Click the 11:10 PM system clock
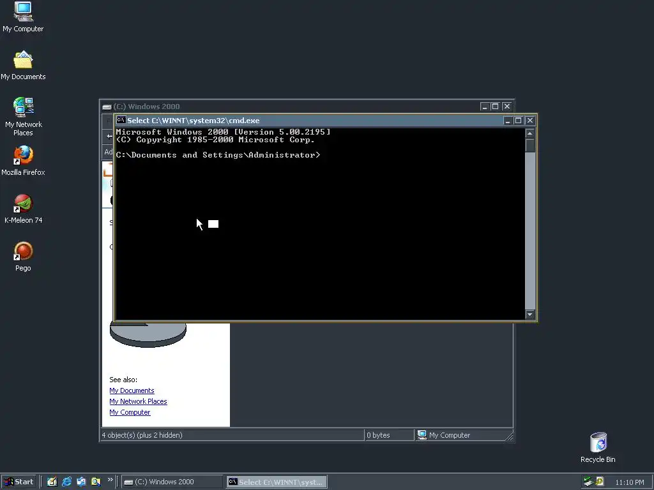This screenshot has height=490, width=654. [x=629, y=482]
